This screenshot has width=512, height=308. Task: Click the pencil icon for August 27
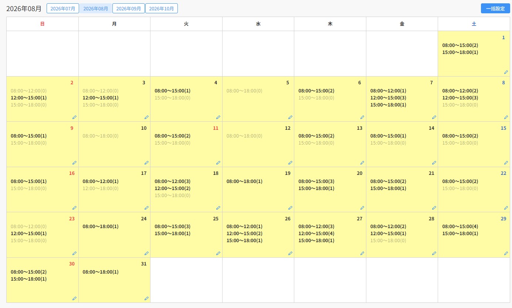pyautogui.click(x=362, y=253)
